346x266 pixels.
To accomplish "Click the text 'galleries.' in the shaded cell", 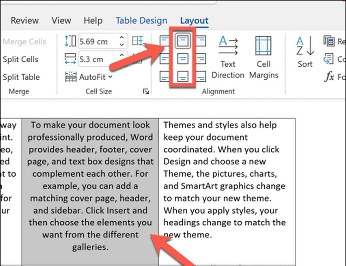I will pos(90,247).
